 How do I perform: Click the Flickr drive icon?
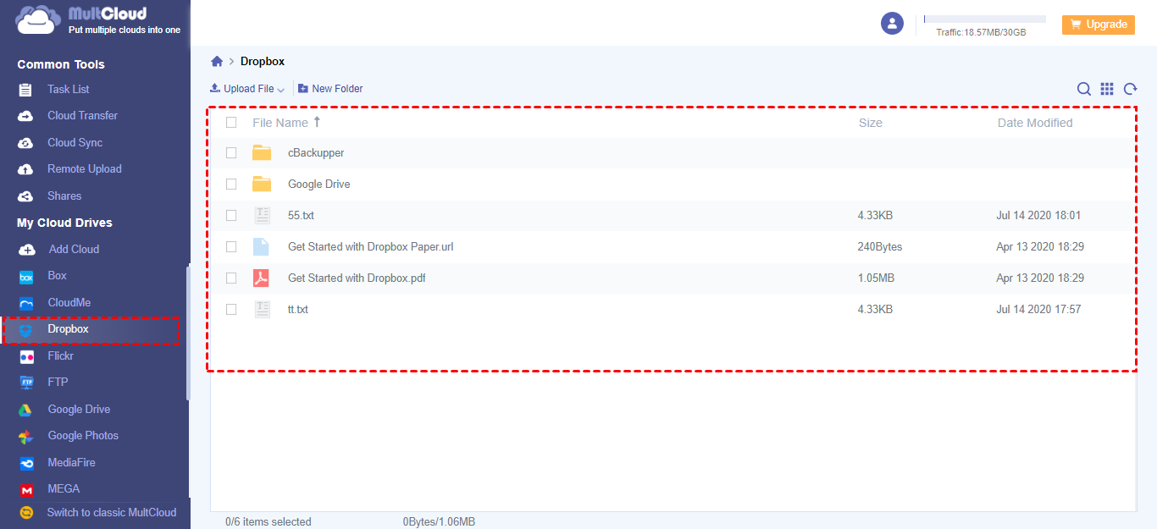26,356
